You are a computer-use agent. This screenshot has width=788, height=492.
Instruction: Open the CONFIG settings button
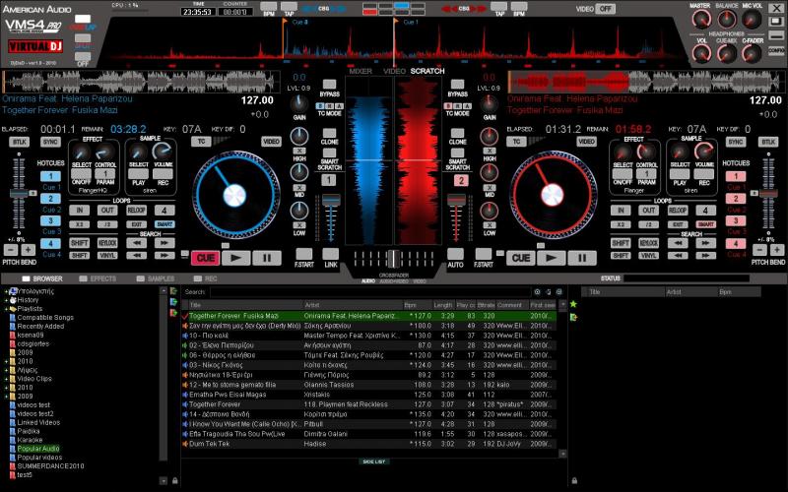[x=776, y=51]
